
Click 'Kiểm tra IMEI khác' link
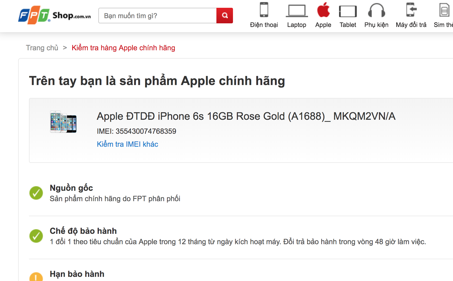tap(127, 144)
